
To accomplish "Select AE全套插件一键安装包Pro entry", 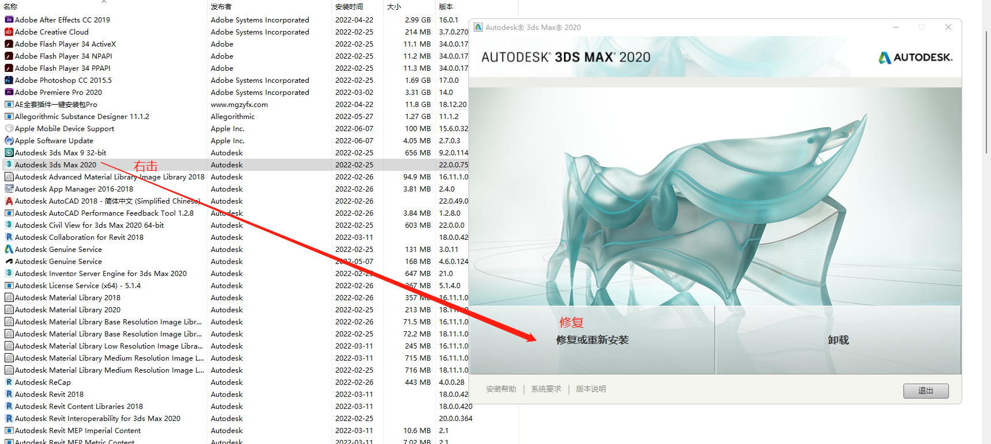I will pyautogui.click(x=56, y=104).
